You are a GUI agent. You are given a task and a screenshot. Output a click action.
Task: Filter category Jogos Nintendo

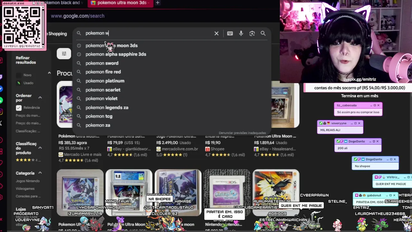pyautogui.click(x=28, y=181)
